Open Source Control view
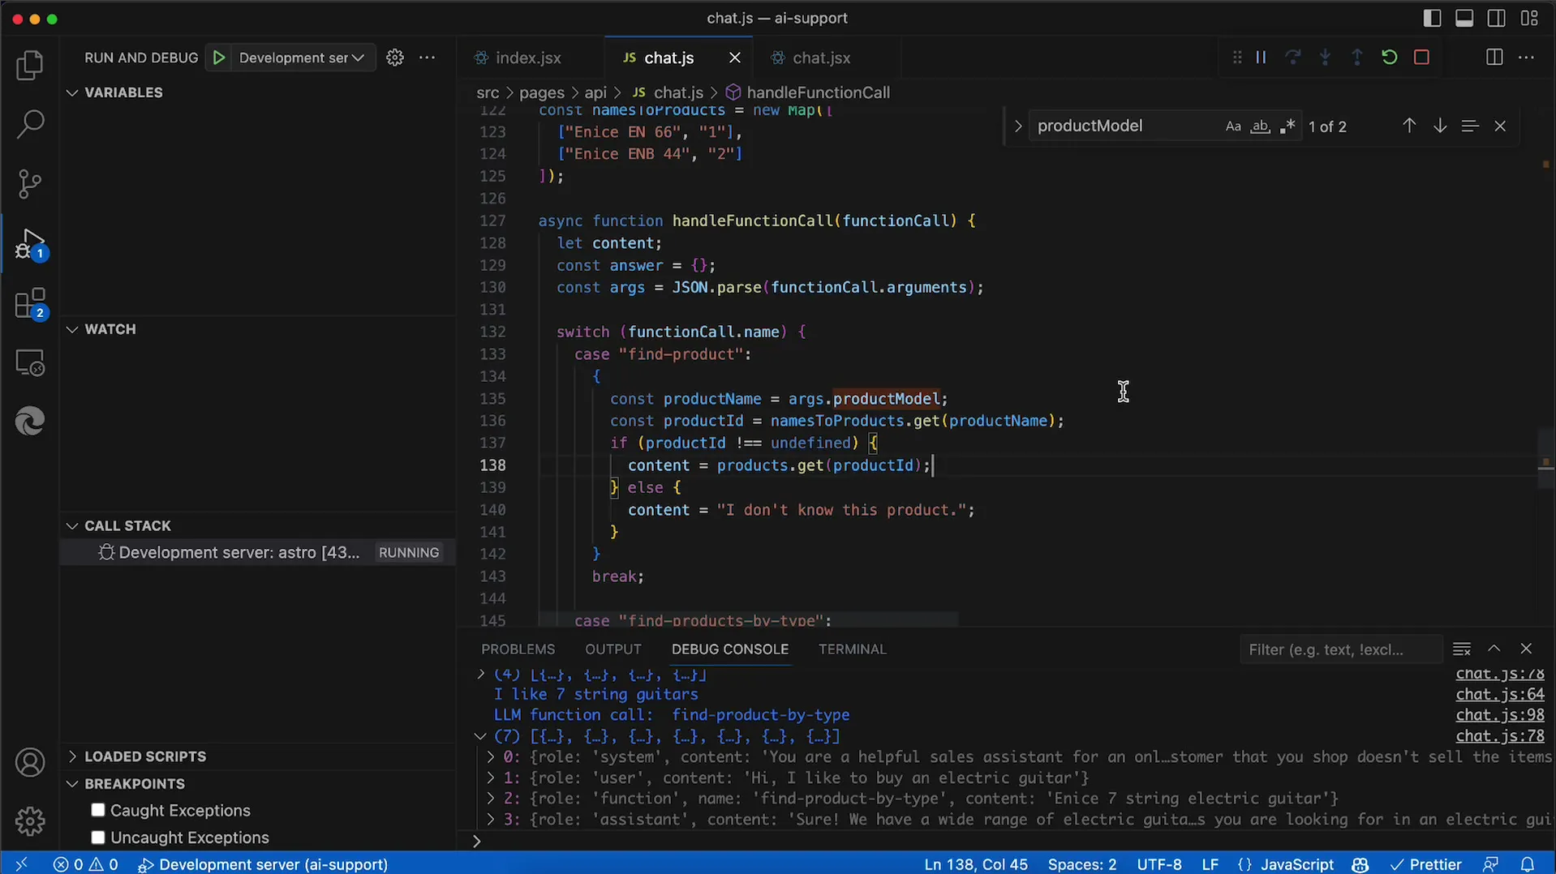The image size is (1556, 874). tap(30, 184)
